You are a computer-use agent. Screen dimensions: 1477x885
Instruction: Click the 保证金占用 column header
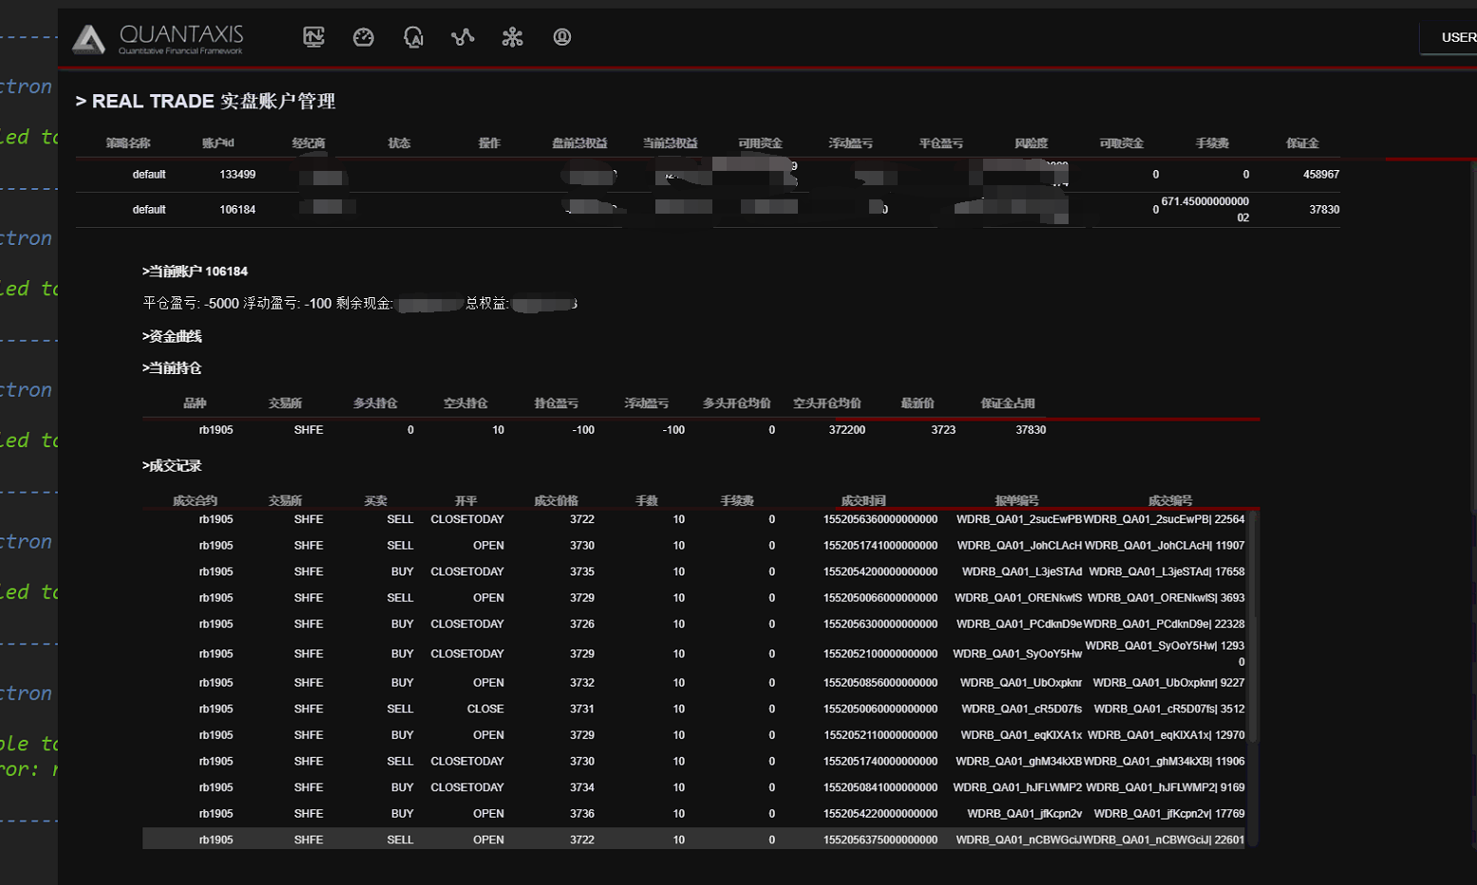pyautogui.click(x=1008, y=404)
